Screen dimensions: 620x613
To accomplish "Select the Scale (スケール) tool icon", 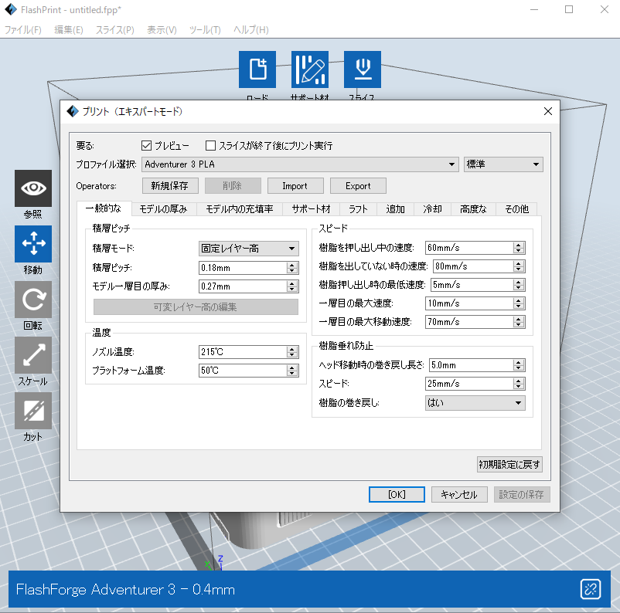I will pyautogui.click(x=33, y=355).
